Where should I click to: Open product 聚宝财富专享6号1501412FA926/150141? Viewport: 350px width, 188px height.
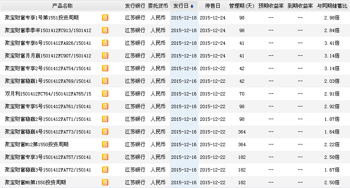point(48,43)
